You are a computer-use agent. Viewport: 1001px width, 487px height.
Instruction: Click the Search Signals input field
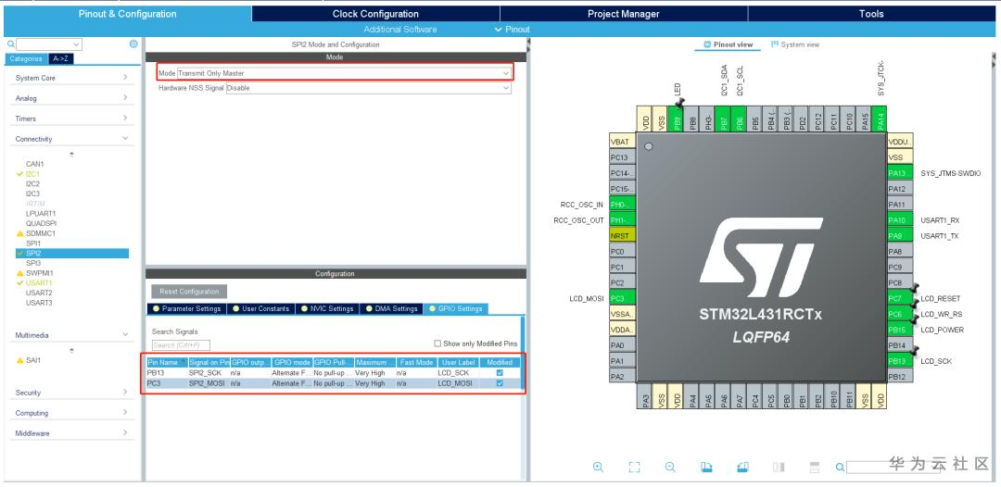coord(181,345)
